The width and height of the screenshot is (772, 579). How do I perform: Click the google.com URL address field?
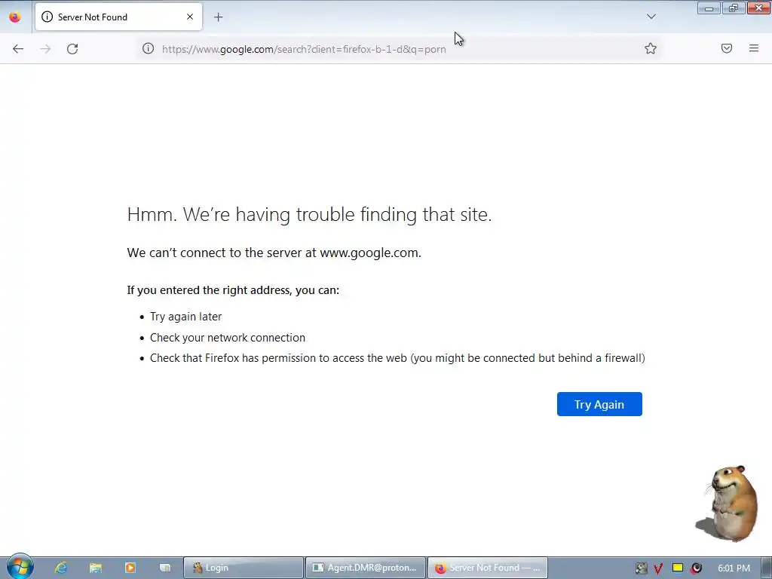[398, 49]
